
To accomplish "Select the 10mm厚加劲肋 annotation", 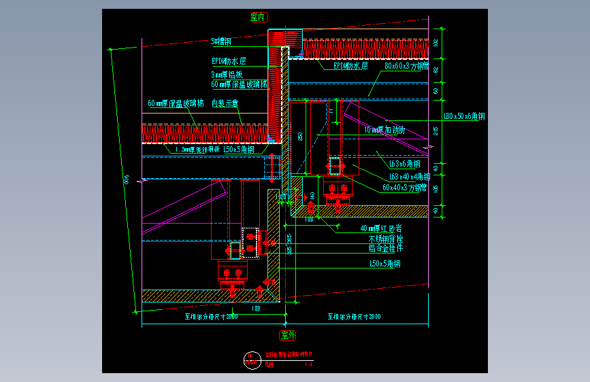I will [384, 130].
